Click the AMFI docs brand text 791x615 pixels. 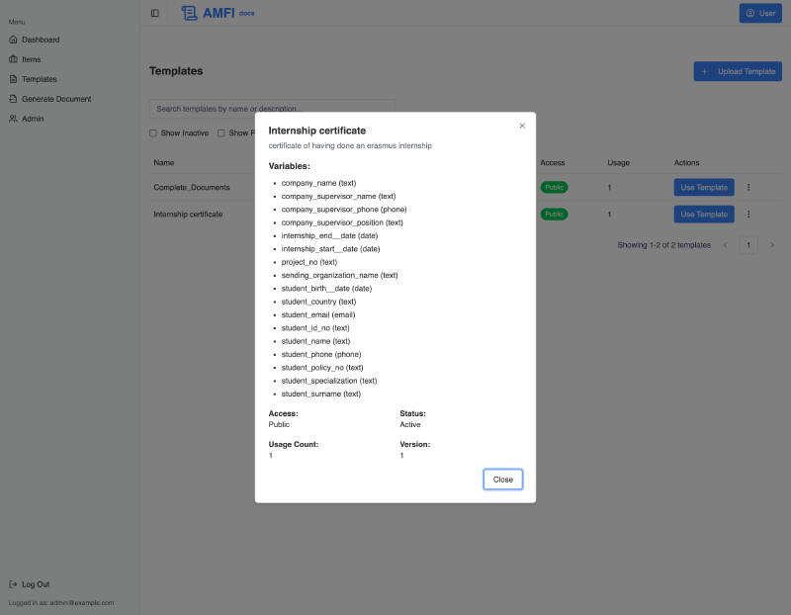coord(228,13)
